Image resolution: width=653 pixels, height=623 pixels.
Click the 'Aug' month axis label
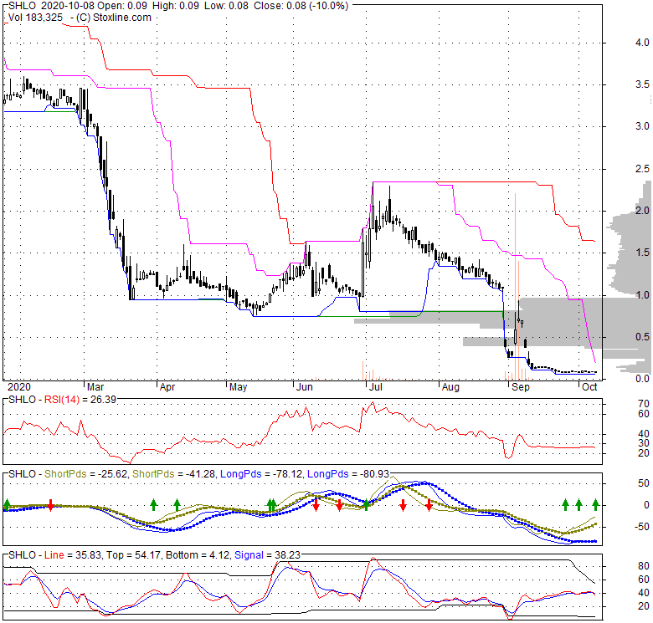coord(450,387)
